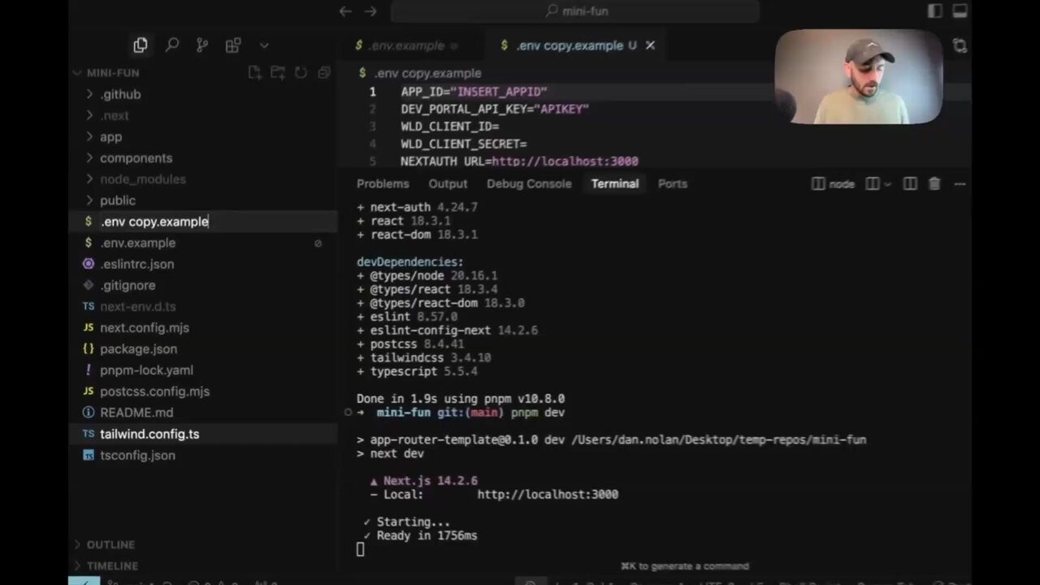Click the localhost:3000 link in the terminal

pyautogui.click(x=547, y=494)
